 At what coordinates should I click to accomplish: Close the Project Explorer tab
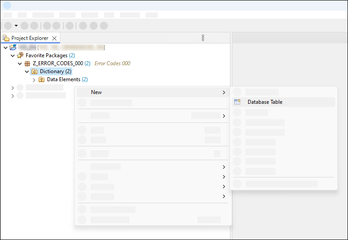54,38
